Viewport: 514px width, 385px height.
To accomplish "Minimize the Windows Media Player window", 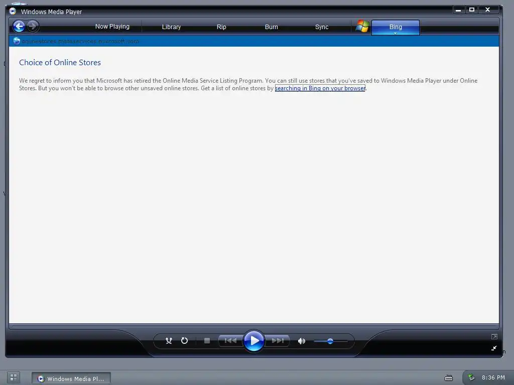I will 458,10.
